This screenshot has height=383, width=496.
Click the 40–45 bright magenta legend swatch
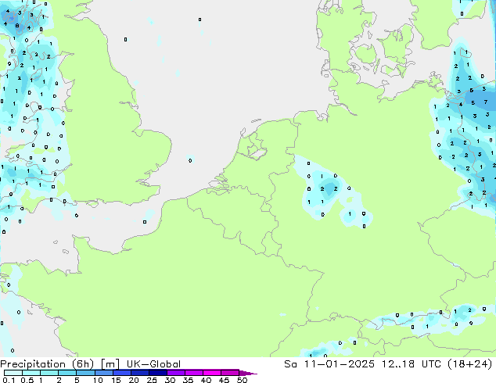click(212, 373)
